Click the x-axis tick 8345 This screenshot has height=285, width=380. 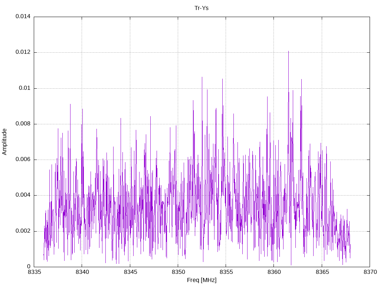[x=130, y=272]
